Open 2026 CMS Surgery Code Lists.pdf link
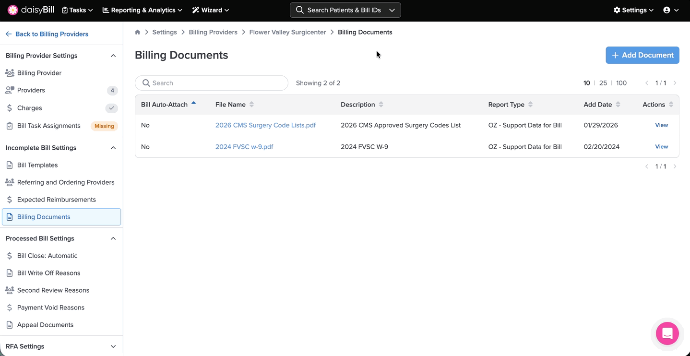690x356 pixels. (265, 125)
